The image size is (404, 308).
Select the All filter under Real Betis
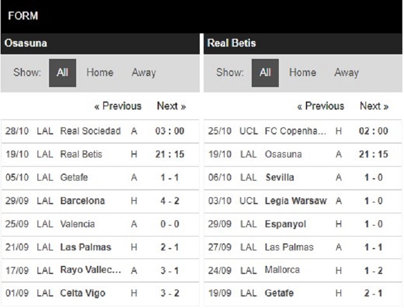point(265,73)
